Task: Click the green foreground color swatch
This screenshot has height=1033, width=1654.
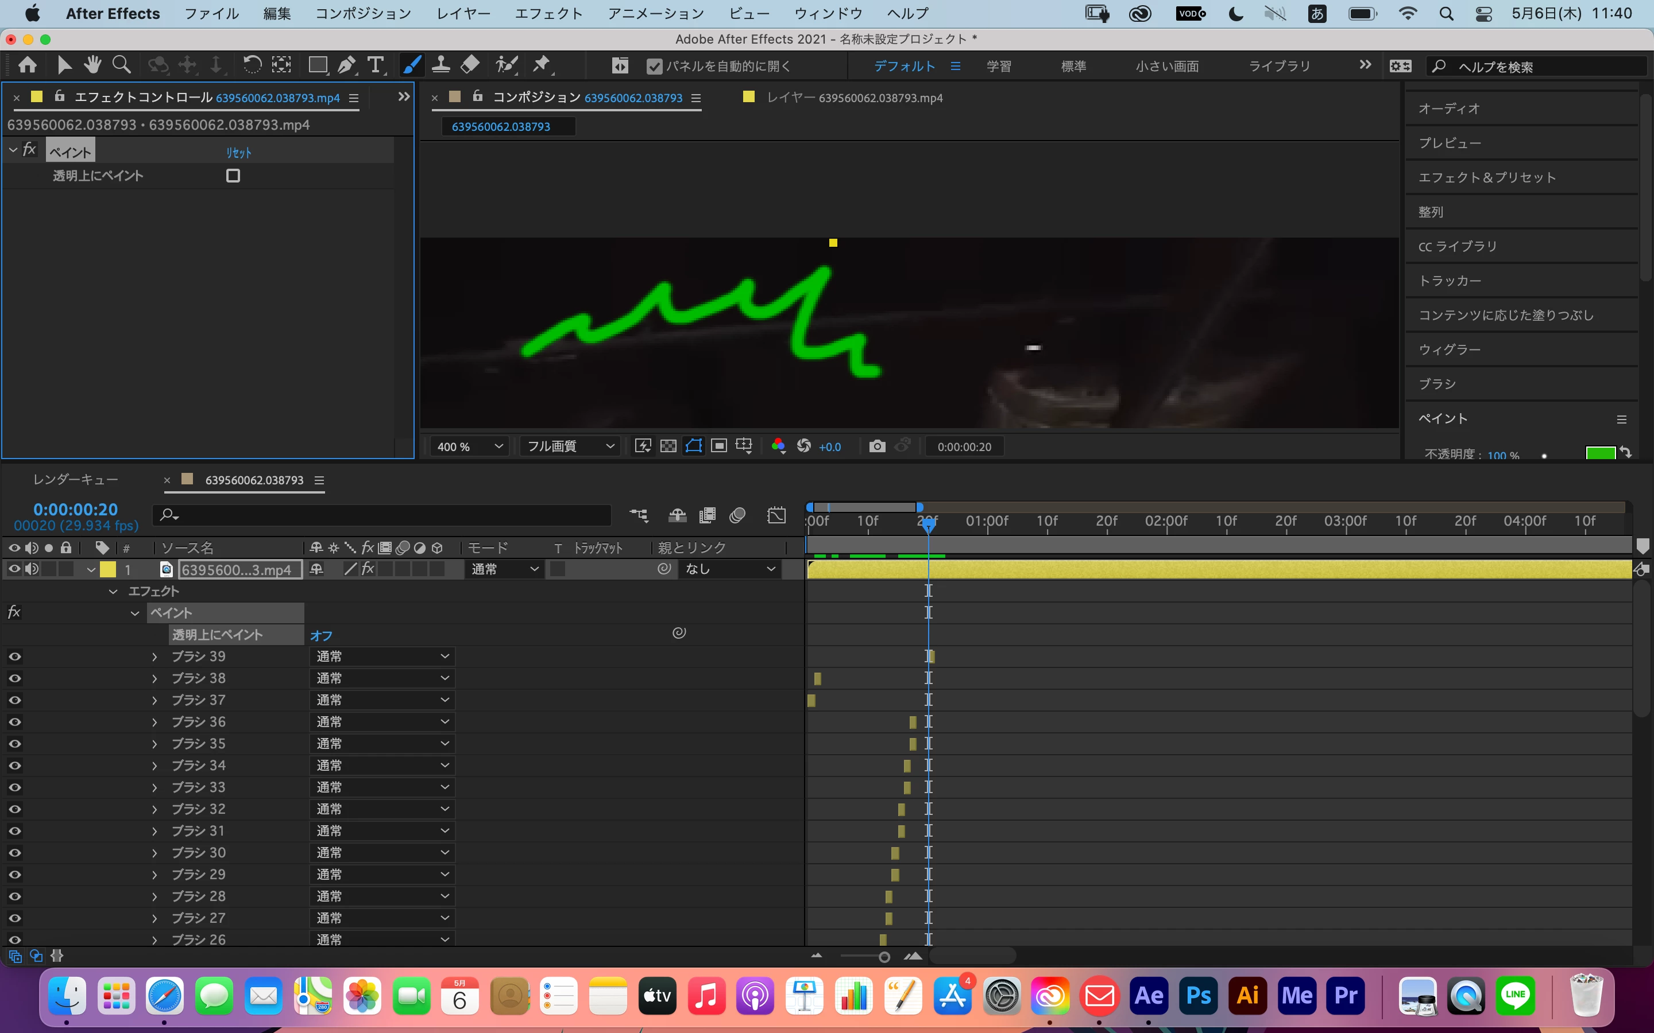Action: point(1599,453)
